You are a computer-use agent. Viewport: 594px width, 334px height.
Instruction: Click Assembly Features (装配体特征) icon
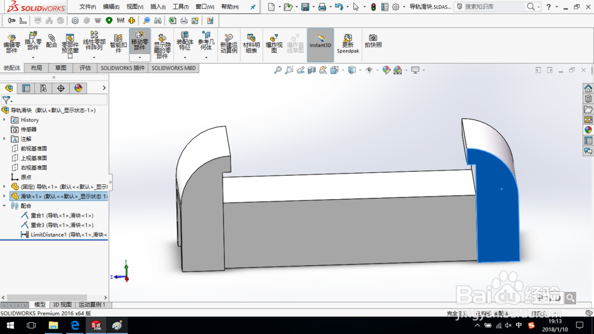pyautogui.click(x=185, y=41)
